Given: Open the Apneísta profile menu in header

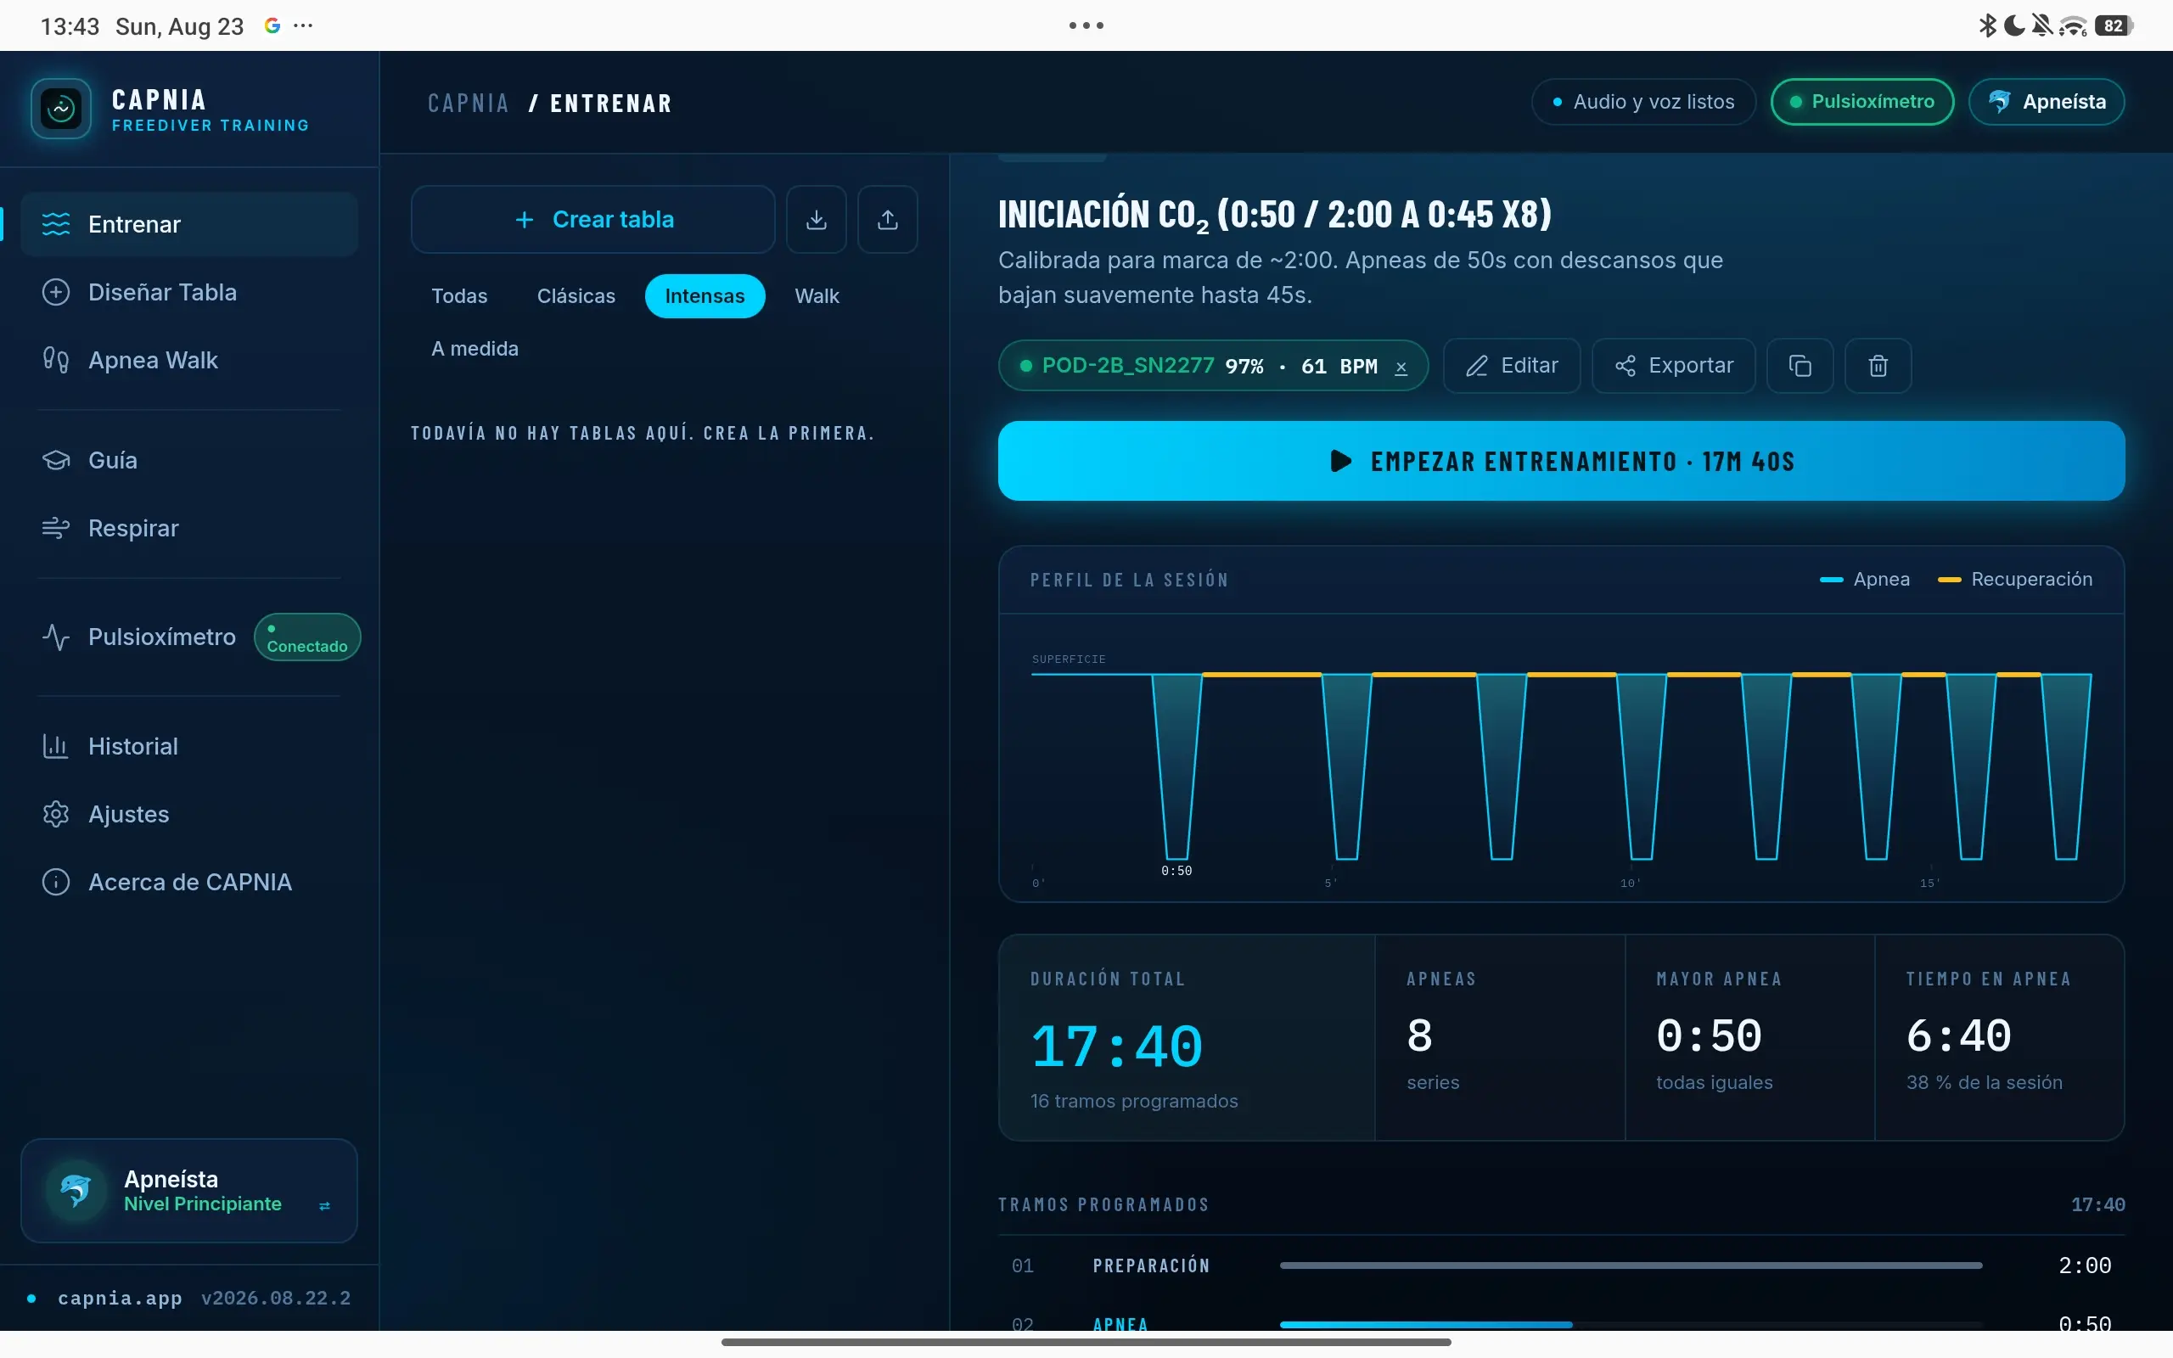Looking at the screenshot, I should pos(2047,102).
